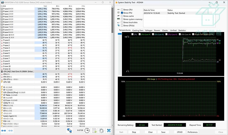228x135 pixels.
Task: Open HWiNFO sensor settings gear icon
Action: (x=102, y=131)
